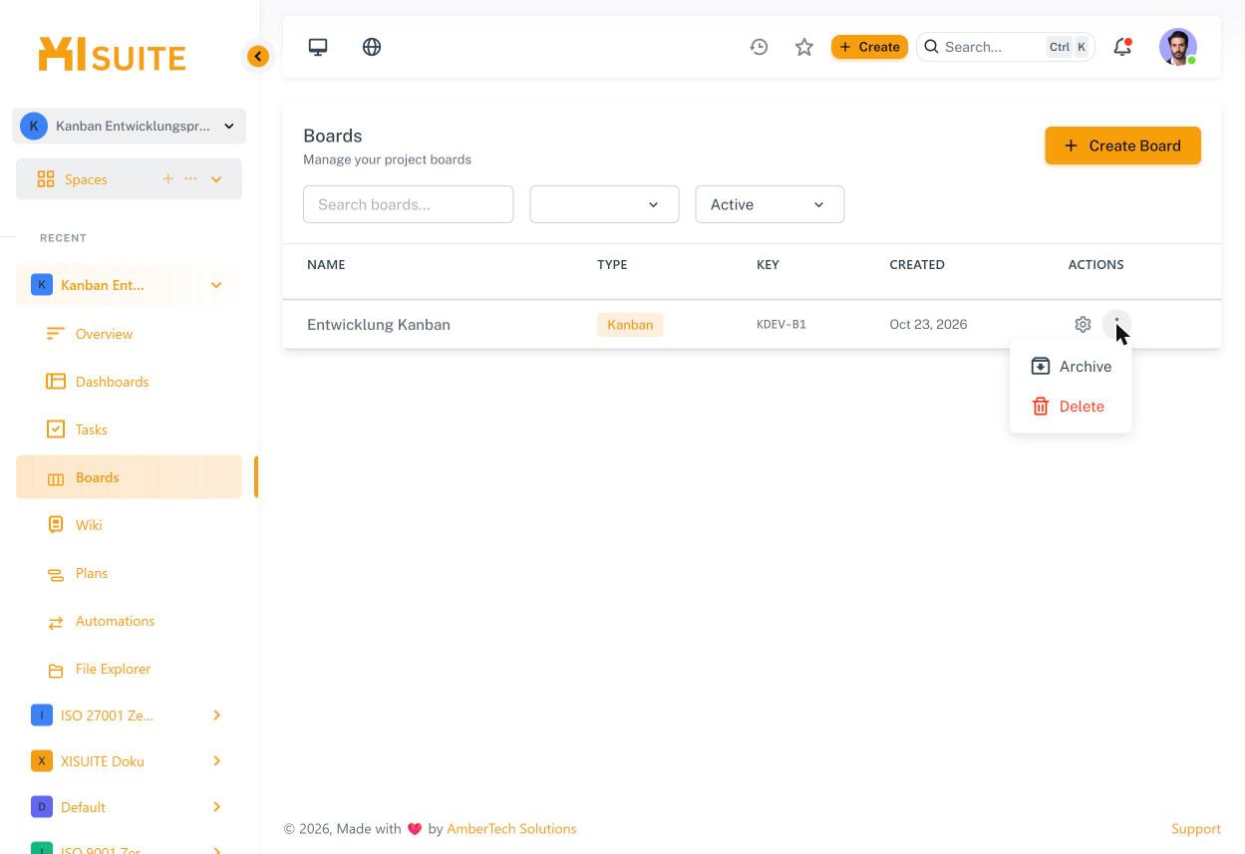The image size is (1245, 854).
Task: Click the Kanban type badge
Action: (630, 325)
